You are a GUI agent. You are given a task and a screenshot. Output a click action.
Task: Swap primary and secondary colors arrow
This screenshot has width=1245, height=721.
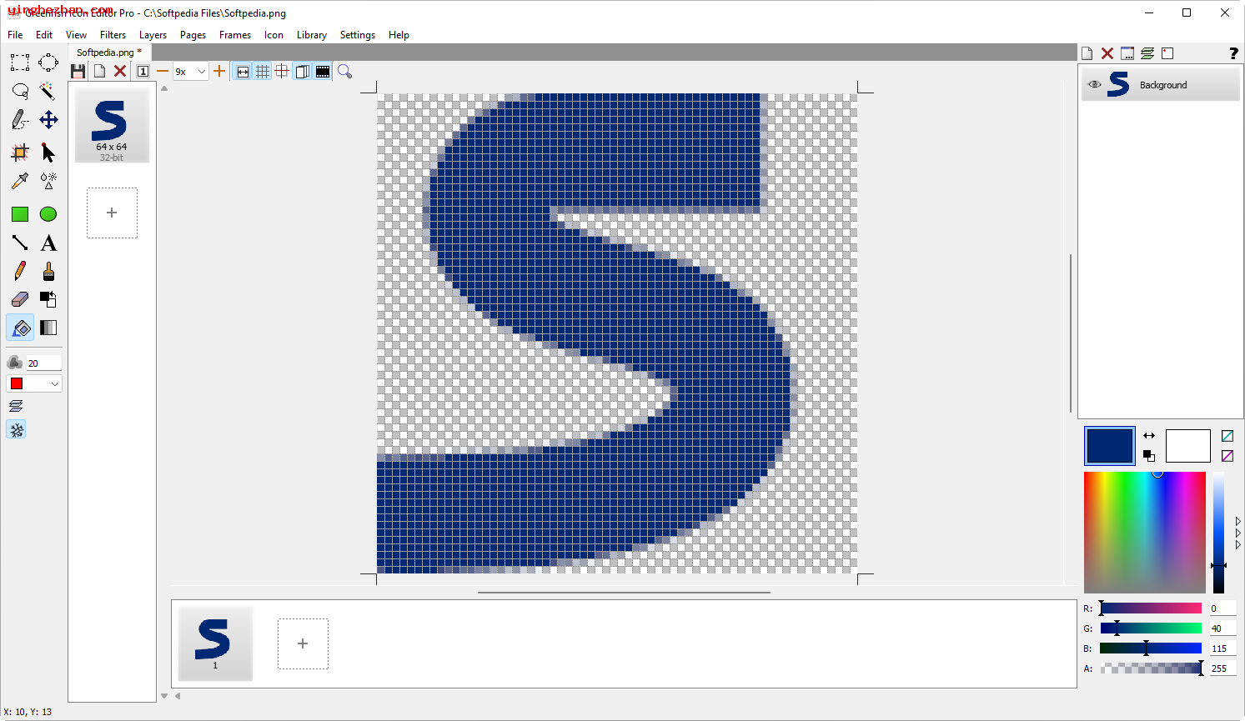click(1149, 436)
